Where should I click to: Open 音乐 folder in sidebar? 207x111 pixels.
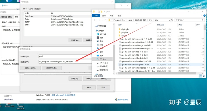click(x=100, y=52)
